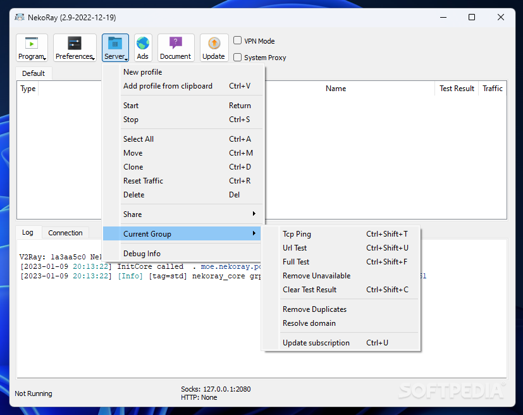This screenshot has width=523, height=415.
Task: Click the Server toolbar button
Action: [115, 47]
